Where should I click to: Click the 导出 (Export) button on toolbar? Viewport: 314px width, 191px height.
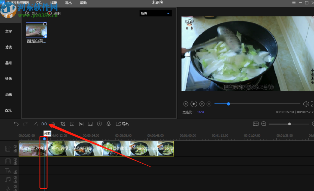click(x=122, y=124)
